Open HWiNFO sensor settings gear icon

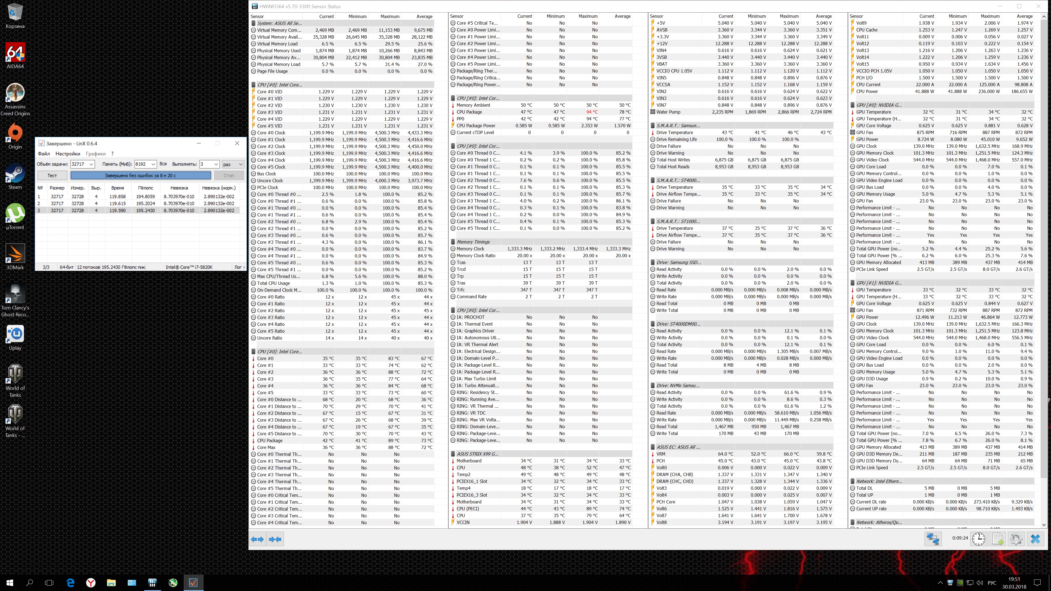coord(1016,539)
